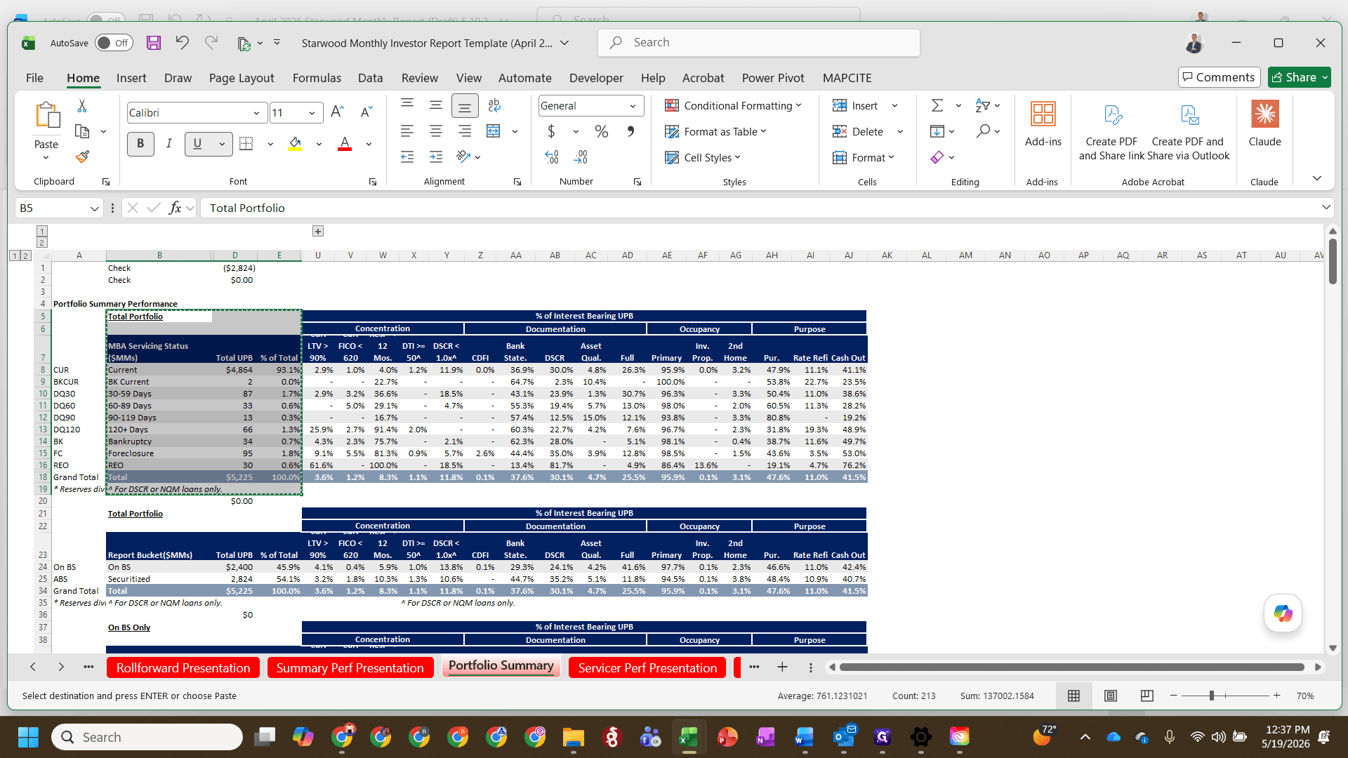Open Cell Styles dropdown

point(703,157)
